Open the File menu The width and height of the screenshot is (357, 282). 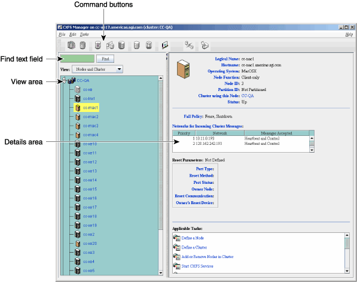62,34
